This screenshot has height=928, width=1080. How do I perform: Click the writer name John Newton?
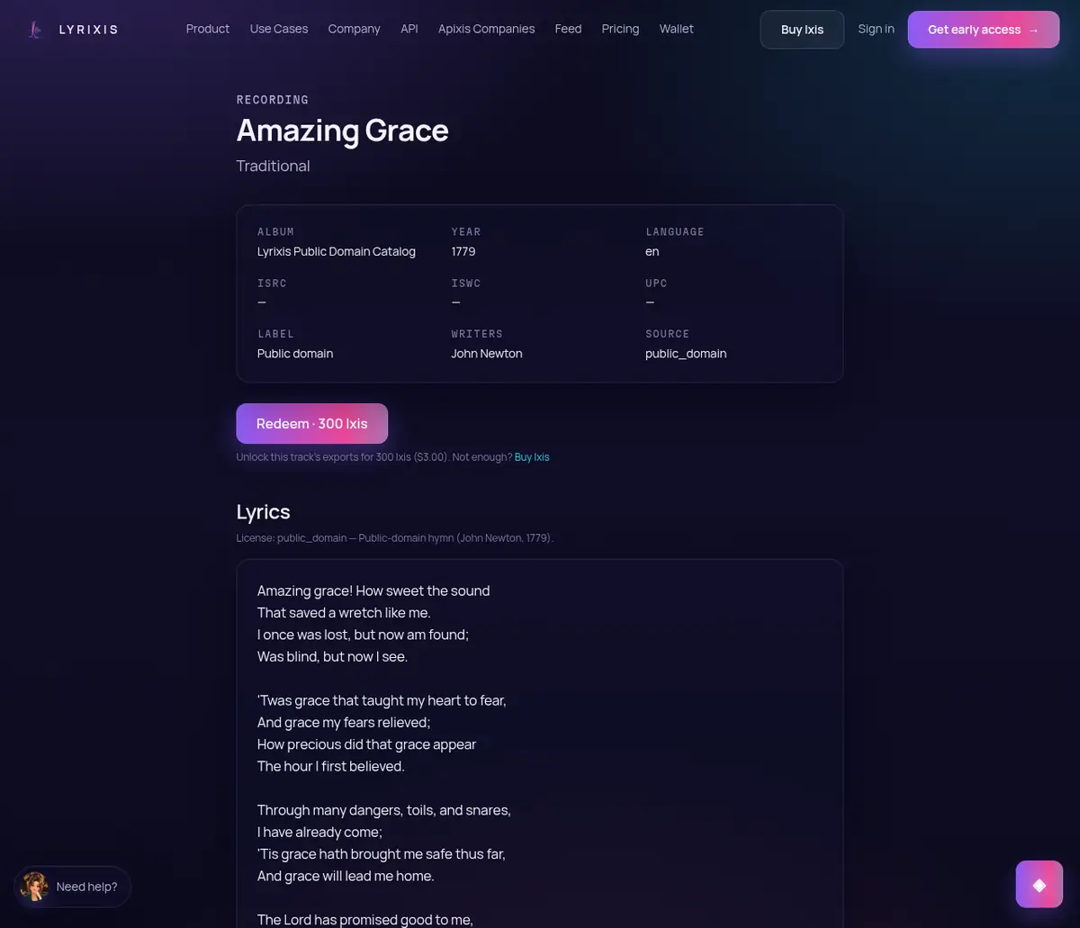tap(487, 354)
